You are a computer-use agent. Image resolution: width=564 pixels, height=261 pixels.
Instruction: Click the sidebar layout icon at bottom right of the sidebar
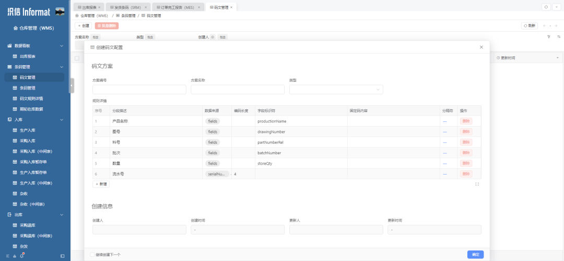[63, 256]
